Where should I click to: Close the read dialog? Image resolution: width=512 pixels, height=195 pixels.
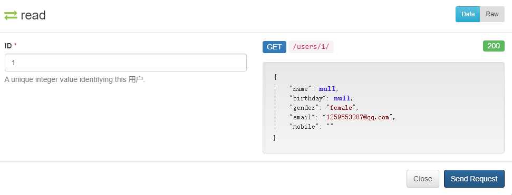pyautogui.click(x=422, y=179)
